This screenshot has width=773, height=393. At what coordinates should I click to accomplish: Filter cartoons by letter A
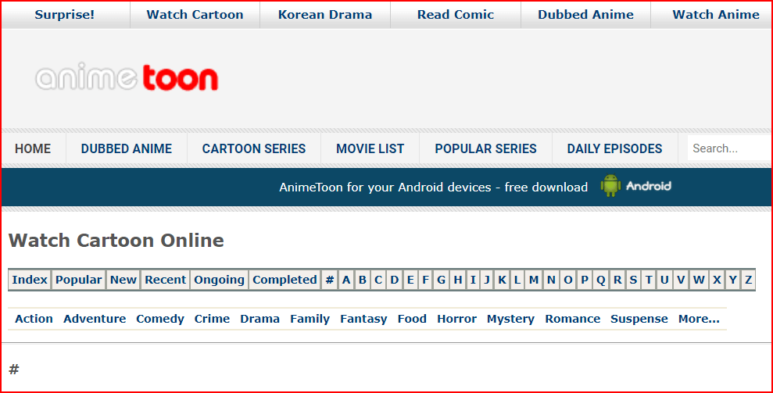346,280
